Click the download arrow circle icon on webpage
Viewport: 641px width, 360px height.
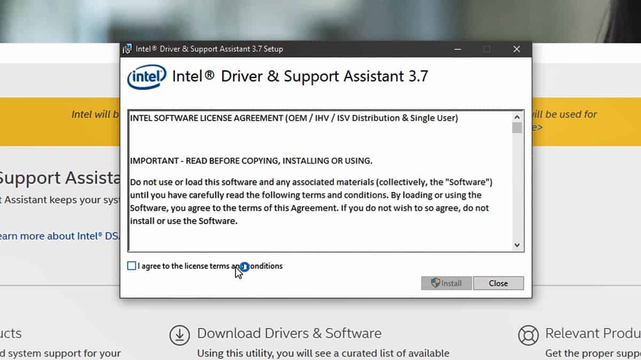pyautogui.click(x=180, y=335)
